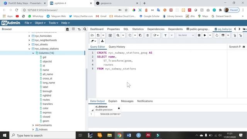Click Query Tool icon in Browser panel
The height and width of the screenshot is (139, 247).
[67, 29]
